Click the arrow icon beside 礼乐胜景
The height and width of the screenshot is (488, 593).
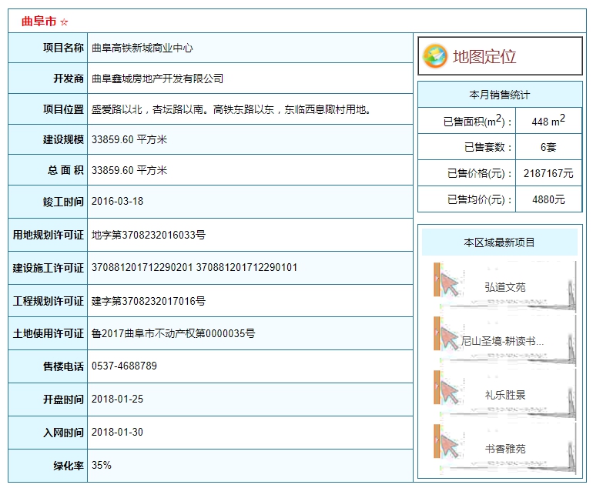tap(449, 393)
